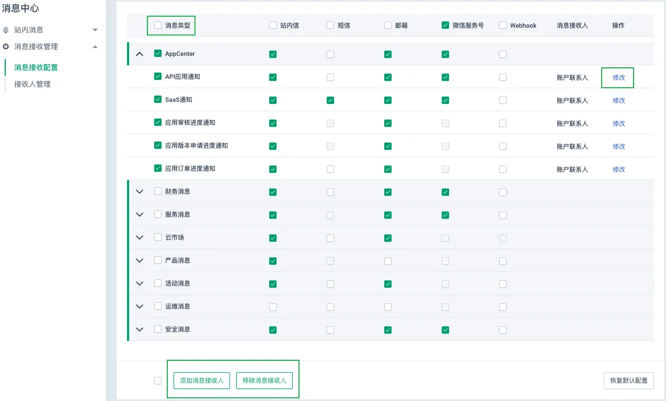The height and width of the screenshot is (401, 666).
Task: Click 修改 for API应用通知
Action: click(x=618, y=77)
